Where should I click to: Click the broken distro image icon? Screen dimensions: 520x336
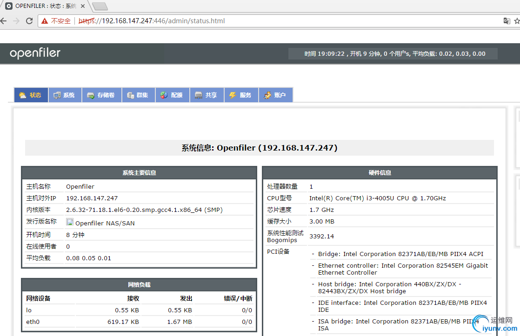point(70,222)
